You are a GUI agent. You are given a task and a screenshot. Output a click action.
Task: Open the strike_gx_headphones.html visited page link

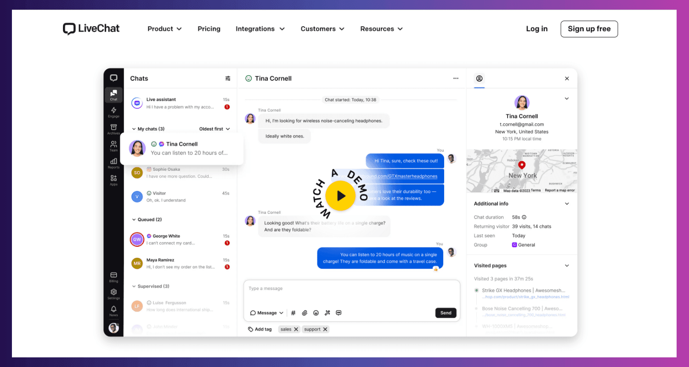(x=525, y=297)
